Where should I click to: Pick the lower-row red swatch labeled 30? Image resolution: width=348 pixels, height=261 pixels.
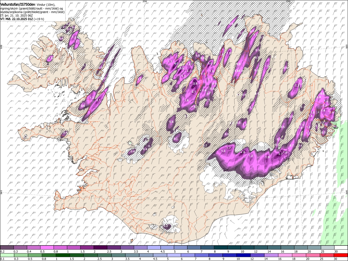point(340,255)
